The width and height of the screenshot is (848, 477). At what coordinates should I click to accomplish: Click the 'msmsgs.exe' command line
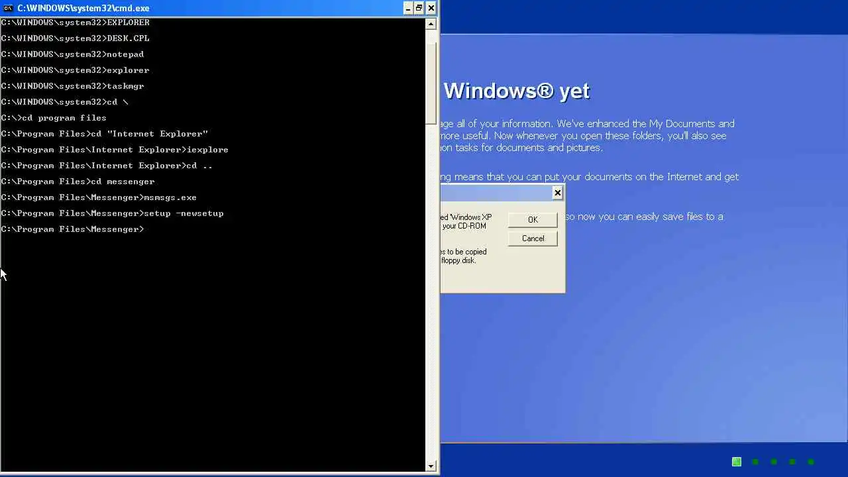(x=99, y=197)
